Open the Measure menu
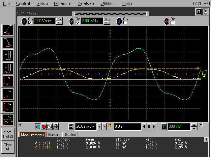This screenshot has height=158, width=211. pyautogui.click(x=63, y=3)
